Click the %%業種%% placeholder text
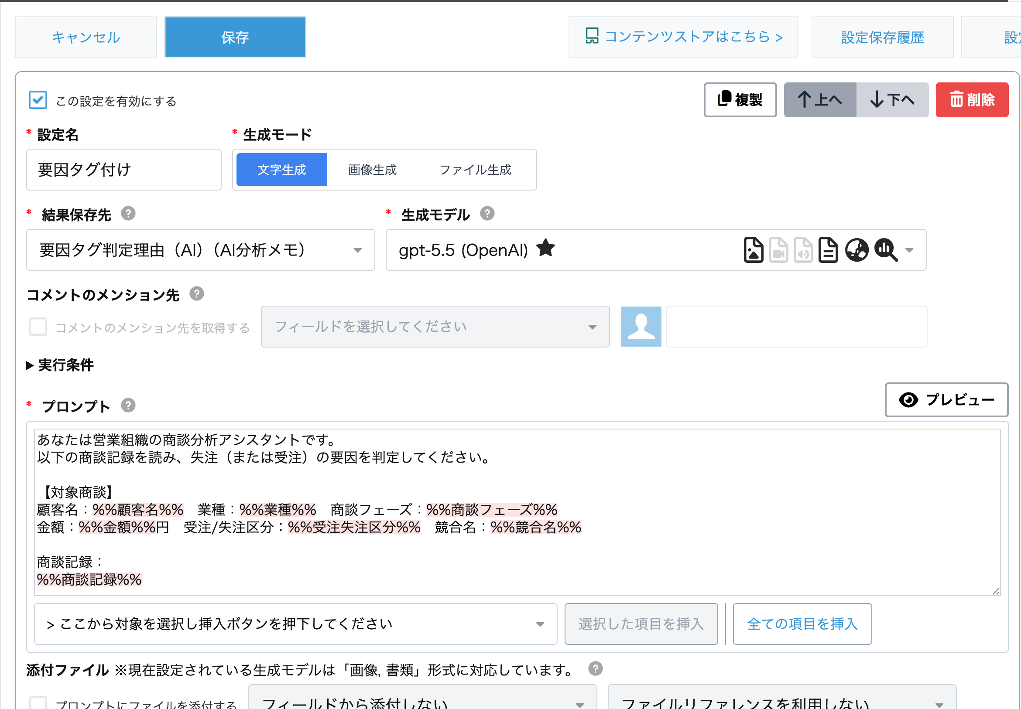This screenshot has height=709, width=1021. [278, 510]
